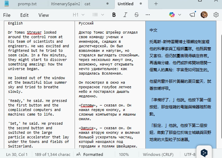Open Notepad settings gear
Screen dimensions: 222x158
tap(216, 15)
